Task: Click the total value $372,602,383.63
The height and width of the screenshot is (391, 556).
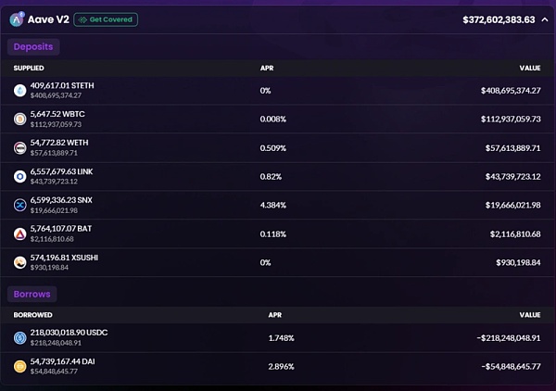Action: click(499, 19)
